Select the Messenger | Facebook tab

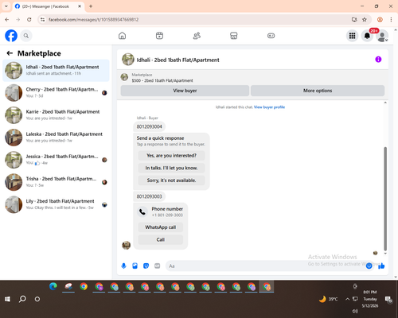(45, 6)
